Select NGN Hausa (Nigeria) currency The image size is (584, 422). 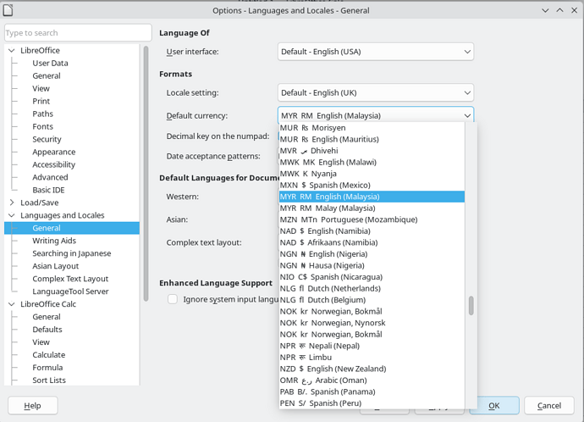click(372, 265)
